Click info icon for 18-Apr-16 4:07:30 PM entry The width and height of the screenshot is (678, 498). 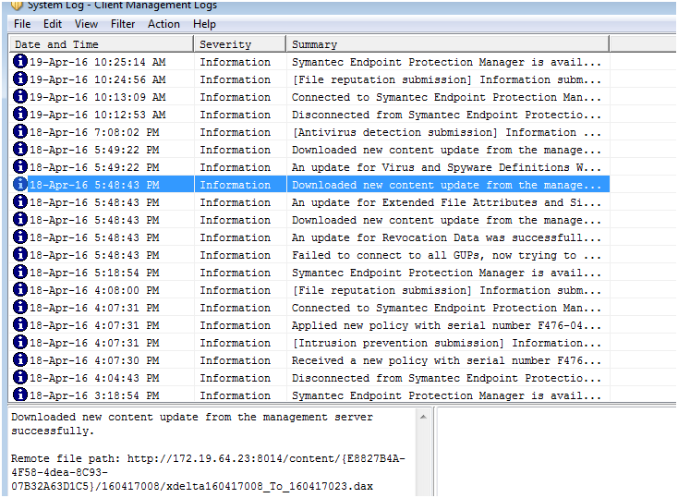pos(20,360)
